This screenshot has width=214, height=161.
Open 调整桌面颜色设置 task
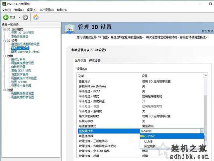click(x=22, y=63)
